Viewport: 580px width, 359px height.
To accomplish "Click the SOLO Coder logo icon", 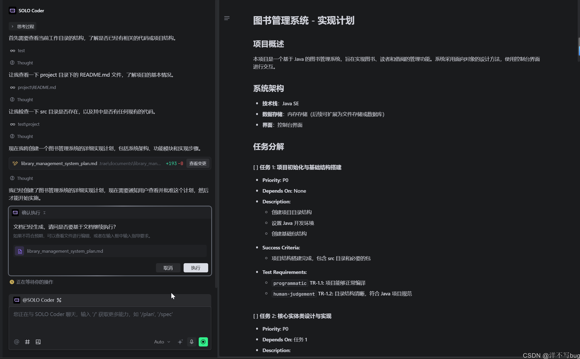I will point(12,10).
